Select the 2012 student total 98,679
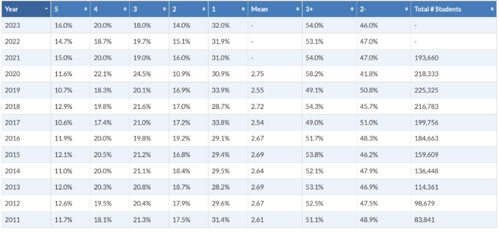The width and height of the screenshot is (499, 232). tap(425, 204)
